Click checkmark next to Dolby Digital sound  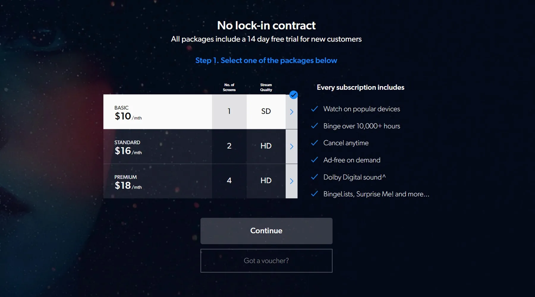tap(314, 177)
